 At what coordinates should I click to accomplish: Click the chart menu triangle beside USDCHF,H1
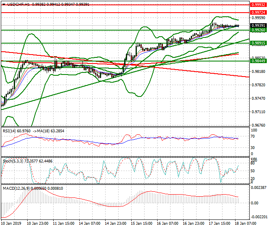(x=4, y=4)
